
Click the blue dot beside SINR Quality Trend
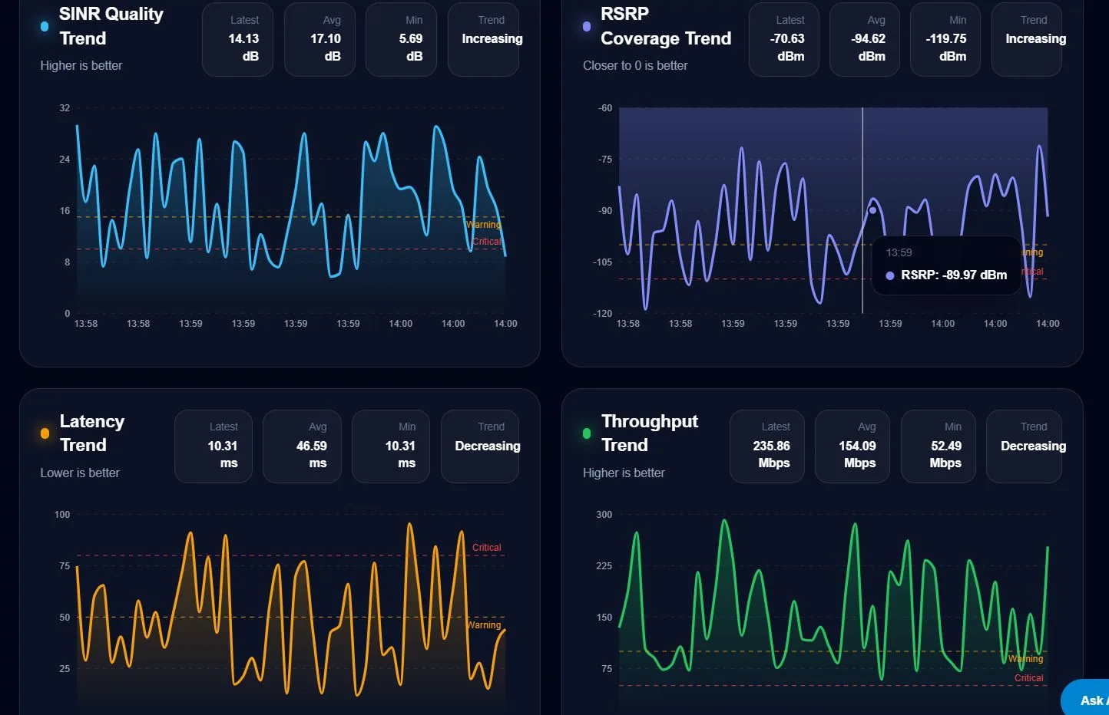pos(45,26)
